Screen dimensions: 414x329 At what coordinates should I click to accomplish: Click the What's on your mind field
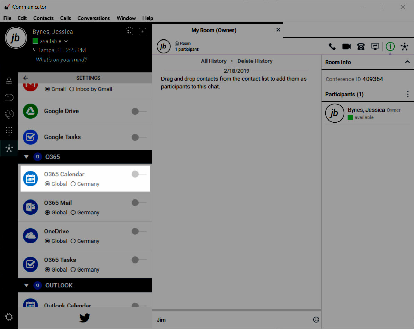[x=62, y=60]
